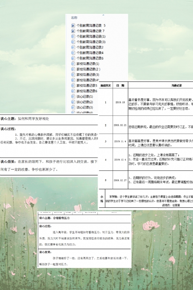Click the sort arrow above the file list
Image resolution: width=193 pixels, height=290 pixels.
pyautogui.click(x=103, y=15)
